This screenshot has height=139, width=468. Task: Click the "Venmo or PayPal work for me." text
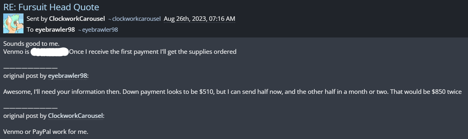(x=46, y=132)
